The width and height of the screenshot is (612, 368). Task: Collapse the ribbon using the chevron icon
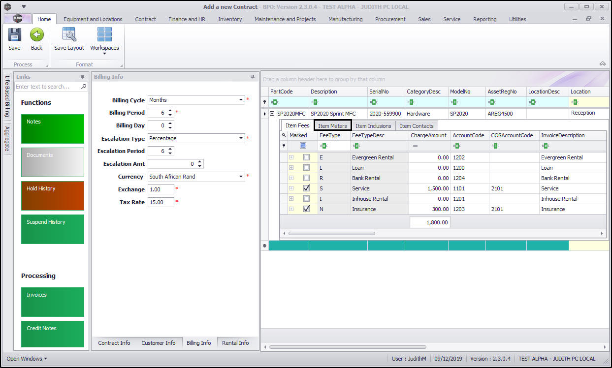(x=602, y=64)
